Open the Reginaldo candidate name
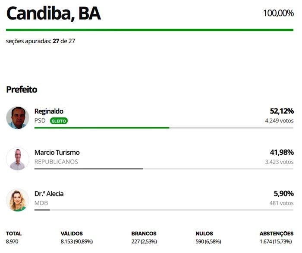302x253 pixels. click(49, 111)
